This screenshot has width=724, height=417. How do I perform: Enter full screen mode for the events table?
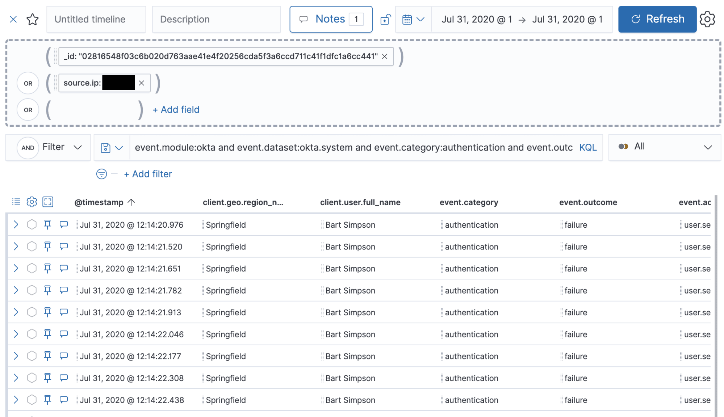coord(48,202)
